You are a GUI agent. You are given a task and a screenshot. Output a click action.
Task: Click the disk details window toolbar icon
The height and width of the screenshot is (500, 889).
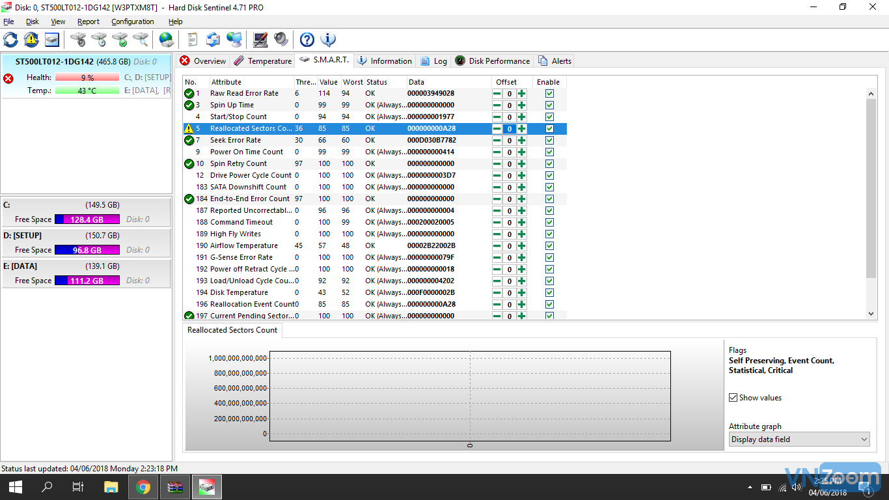click(52, 40)
